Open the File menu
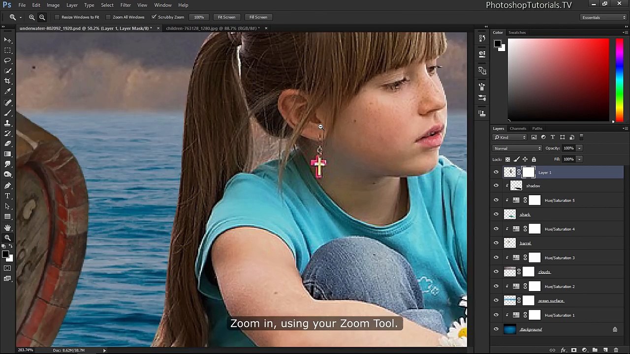The image size is (630, 354). (x=22, y=5)
